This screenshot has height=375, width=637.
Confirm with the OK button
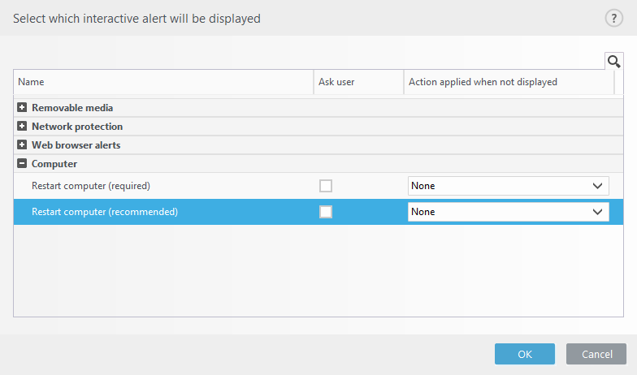[x=525, y=354]
